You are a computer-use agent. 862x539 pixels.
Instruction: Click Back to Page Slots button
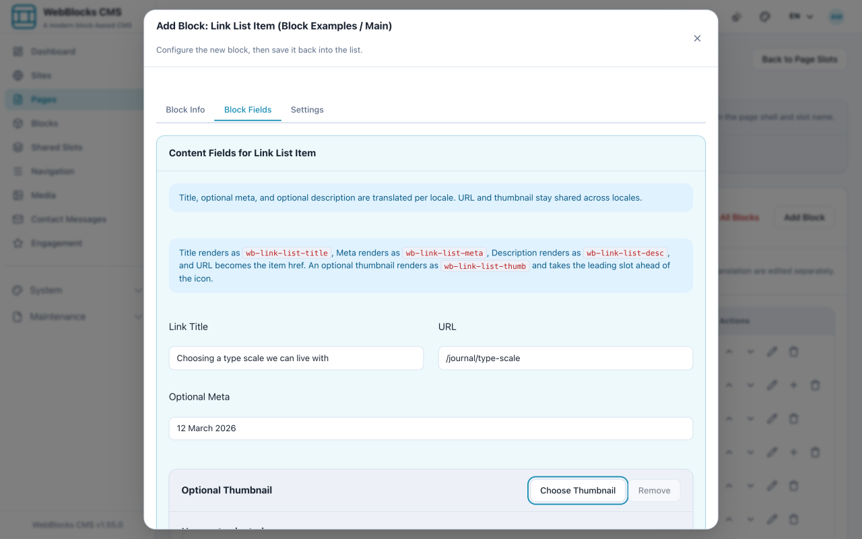pyautogui.click(x=799, y=59)
